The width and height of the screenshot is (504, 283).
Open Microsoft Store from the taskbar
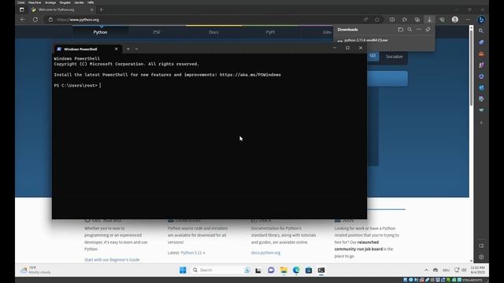[x=309, y=270]
